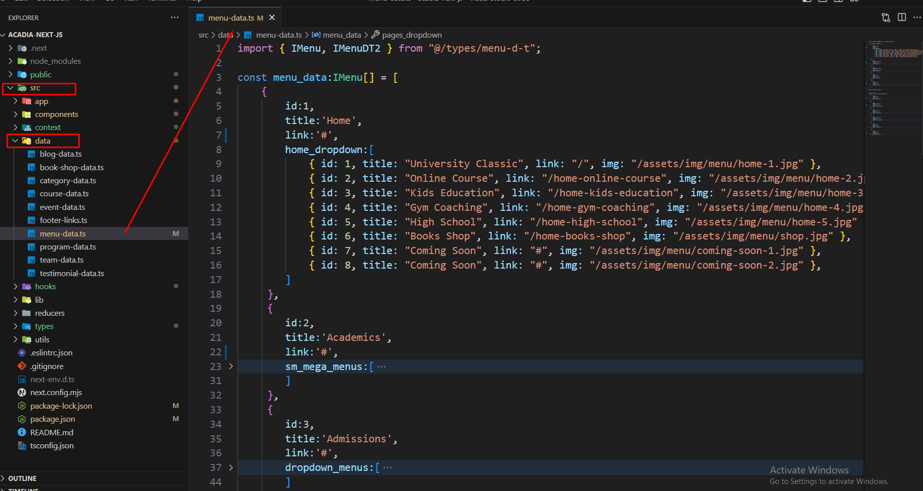923x491 pixels.
Task: Open tsconfig.json file
Action: pyautogui.click(x=52, y=446)
